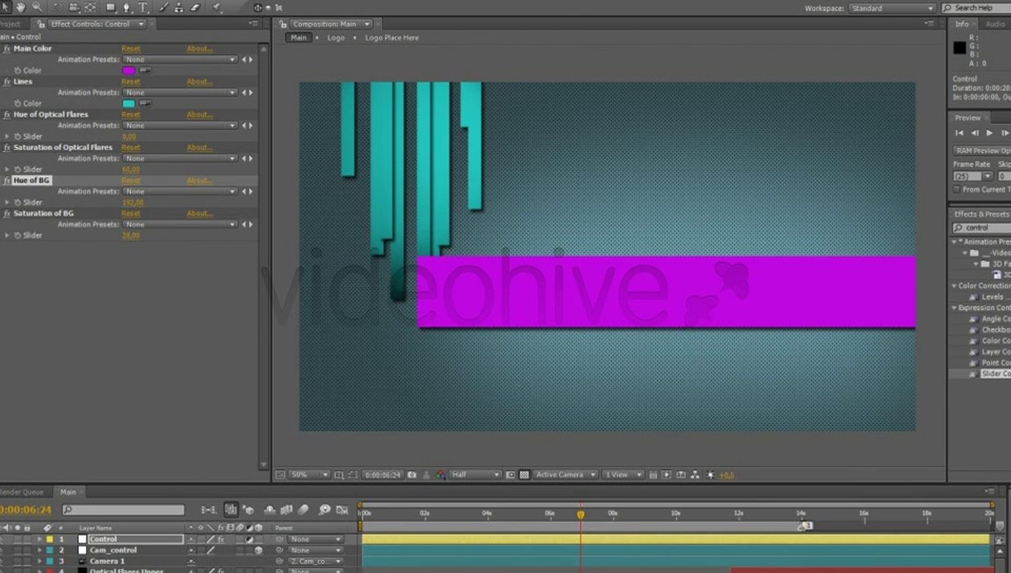Open the Logo comp breadcrumb
Viewport: 1011px width, 573px height.
pyautogui.click(x=336, y=37)
